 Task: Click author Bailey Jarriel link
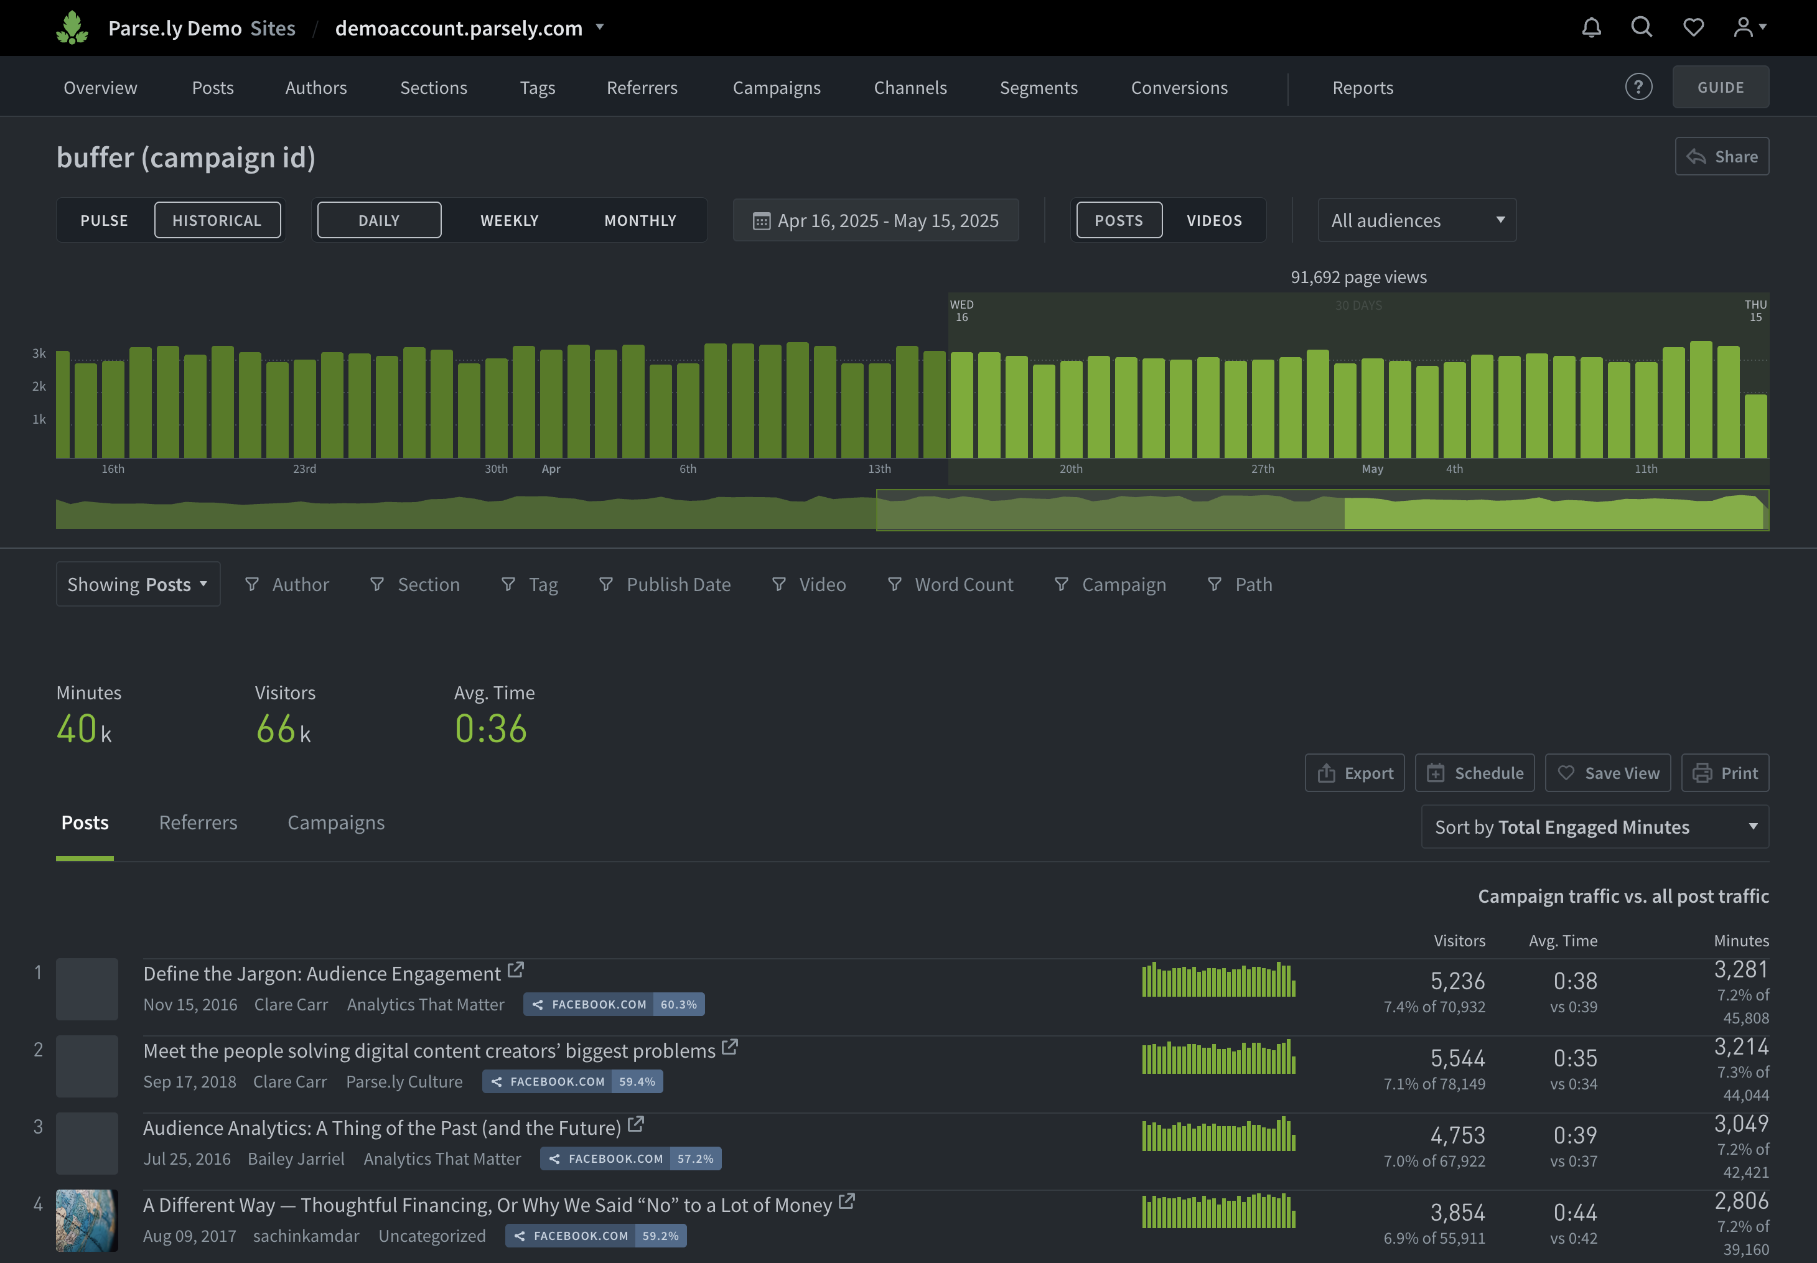[296, 1158]
